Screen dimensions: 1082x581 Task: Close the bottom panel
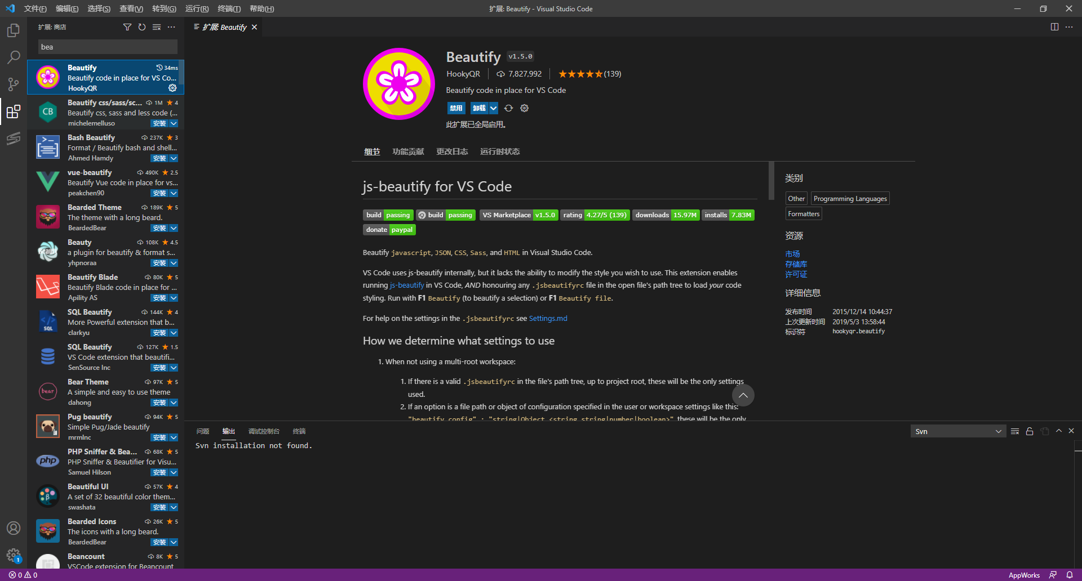(x=1071, y=431)
